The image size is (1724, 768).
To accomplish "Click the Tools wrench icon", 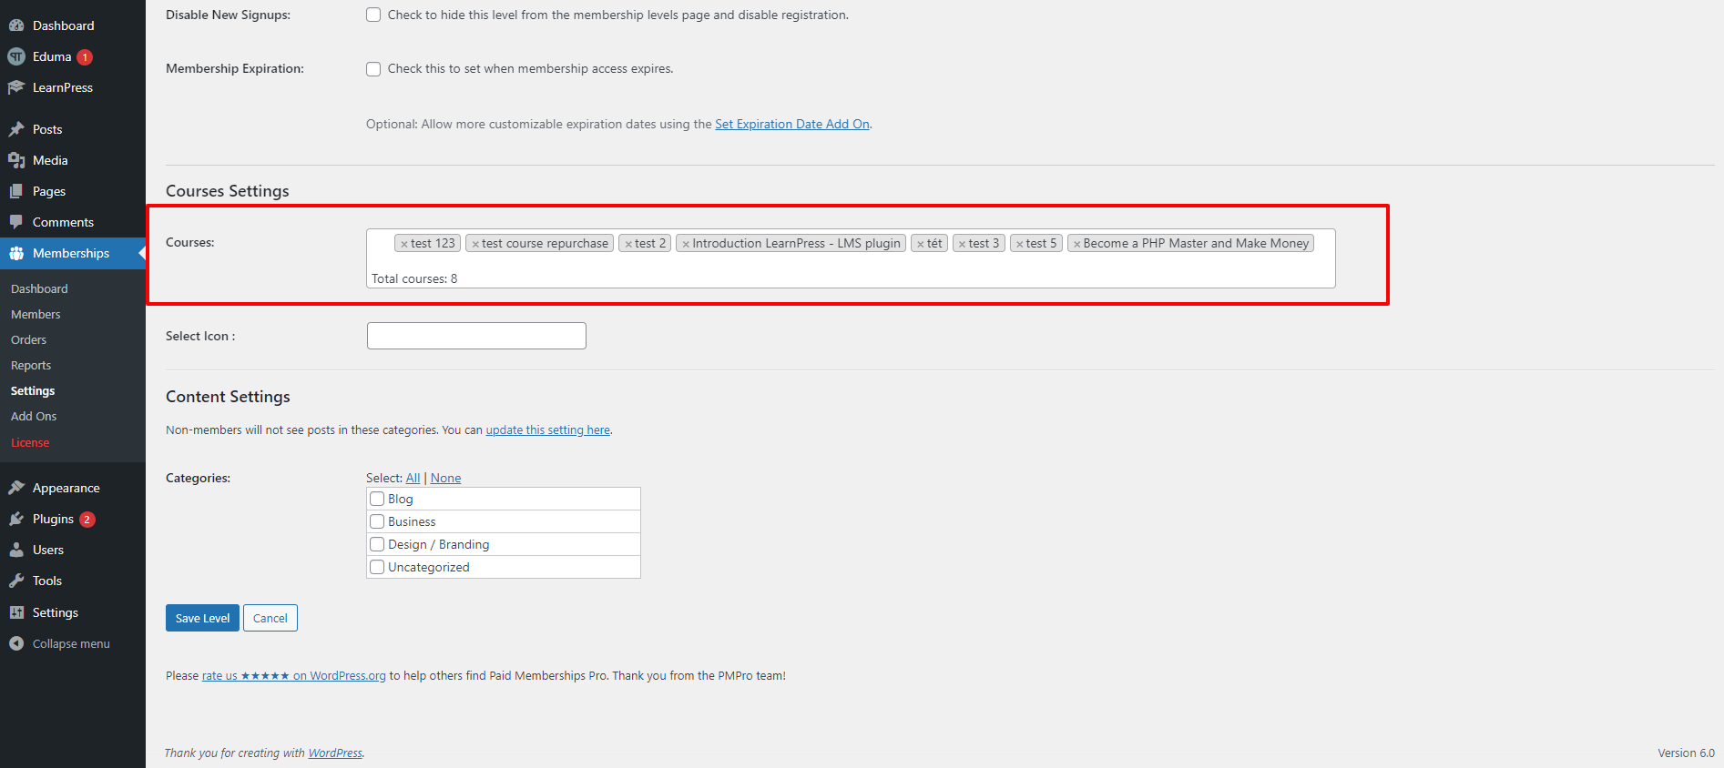I will tap(16, 581).
